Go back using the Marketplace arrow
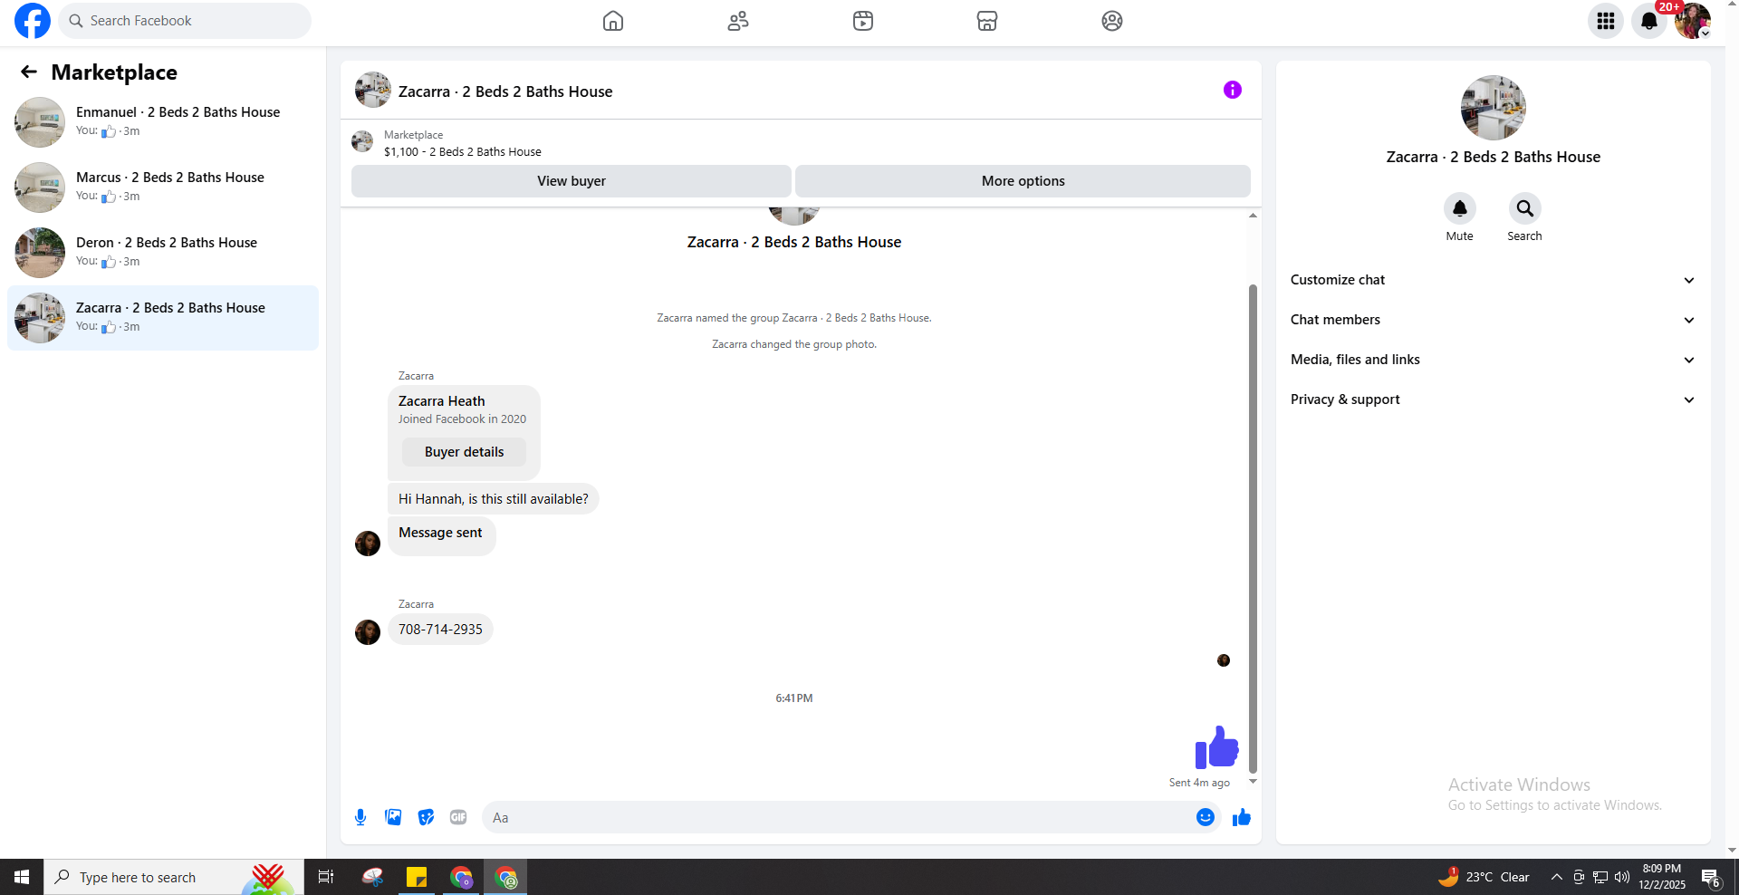This screenshot has width=1739, height=895. (x=29, y=72)
